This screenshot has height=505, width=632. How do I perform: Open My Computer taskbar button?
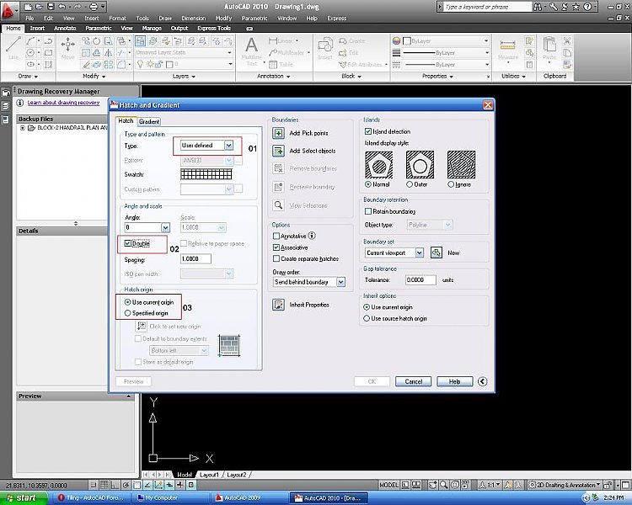click(173, 497)
